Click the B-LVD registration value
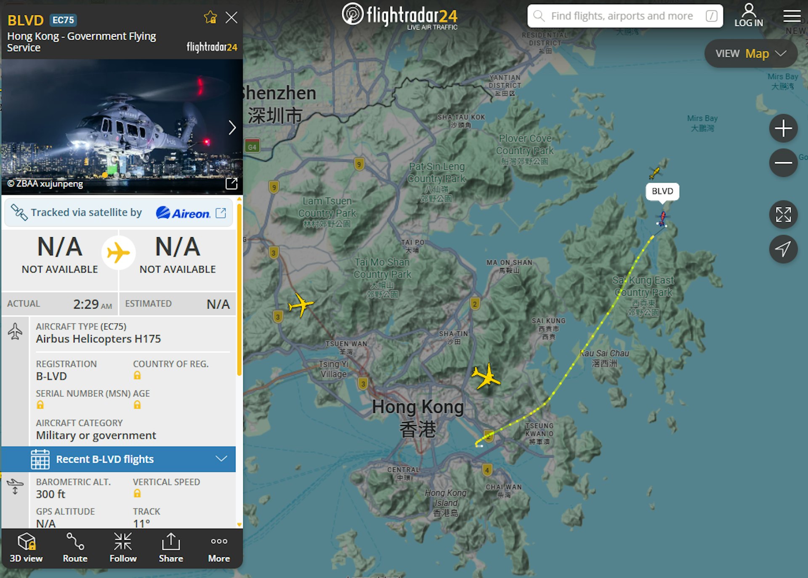 click(51, 376)
